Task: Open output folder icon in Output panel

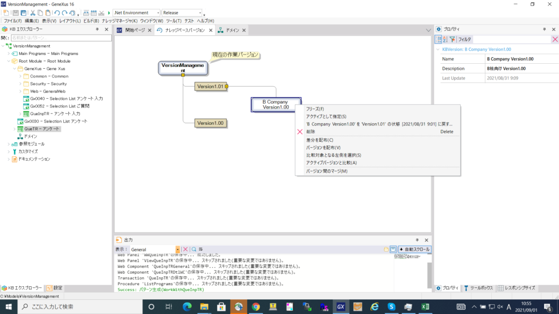Action: (386, 249)
